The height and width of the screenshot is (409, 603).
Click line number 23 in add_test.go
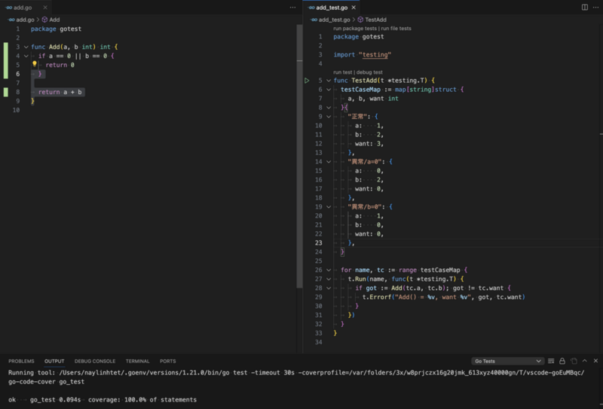(318, 243)
